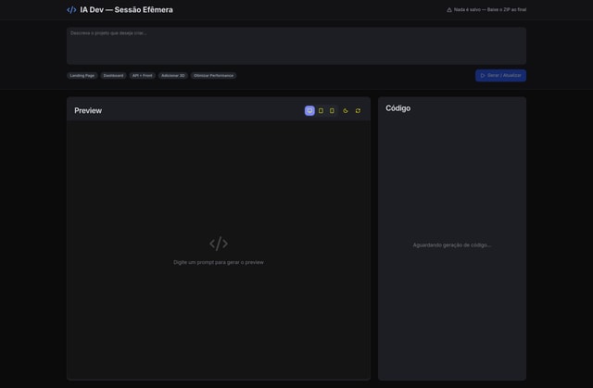Click the warning triangle icon in header
Screen dimensions: 593x388
pos(449,10)
